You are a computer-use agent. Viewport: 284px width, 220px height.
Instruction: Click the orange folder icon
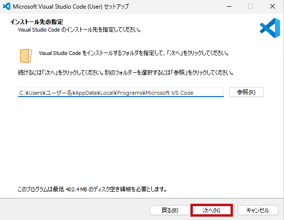point(26,56)
